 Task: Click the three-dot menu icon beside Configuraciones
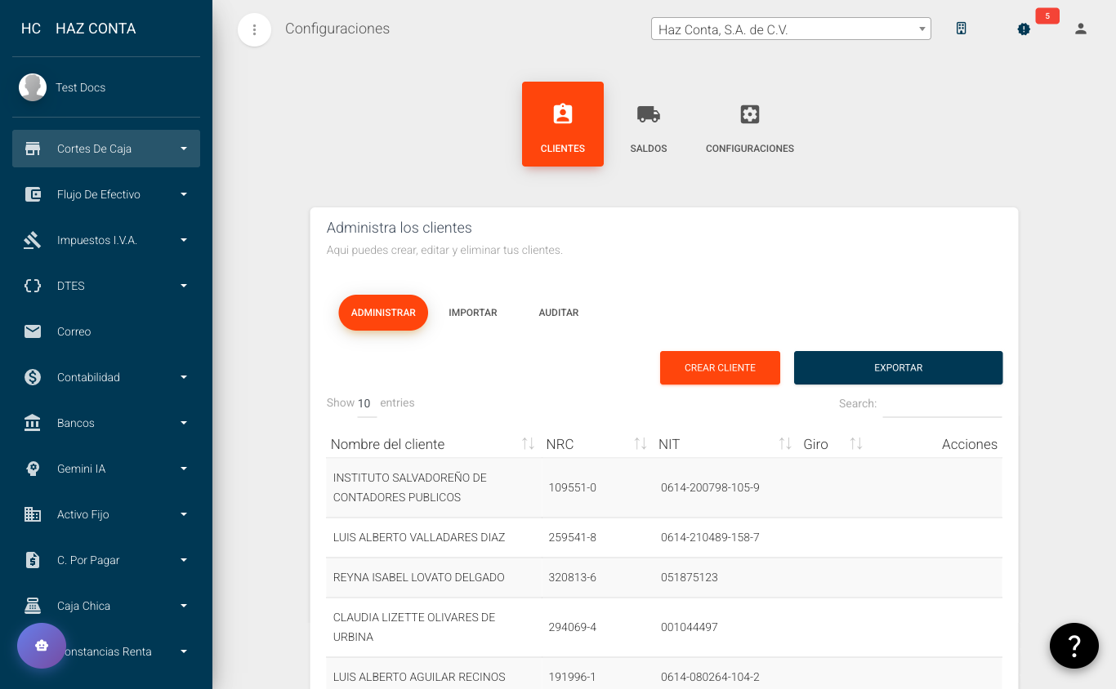point(254,30)
